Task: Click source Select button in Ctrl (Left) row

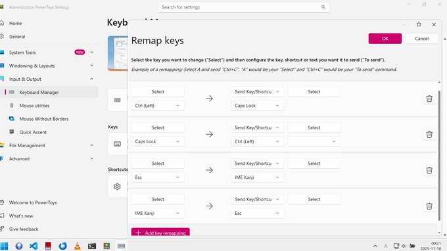Action: click(x=158, y=92)
